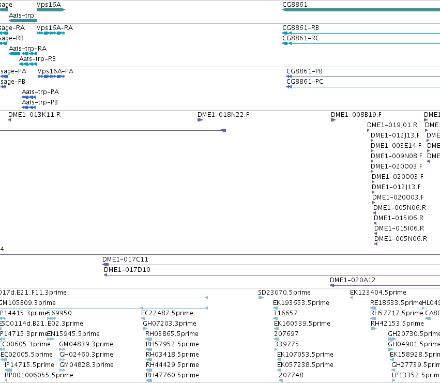Click the SD23070.5prime EST label
Image resolution: width=440 pixels, height=383 pixels.
(284, 293)
